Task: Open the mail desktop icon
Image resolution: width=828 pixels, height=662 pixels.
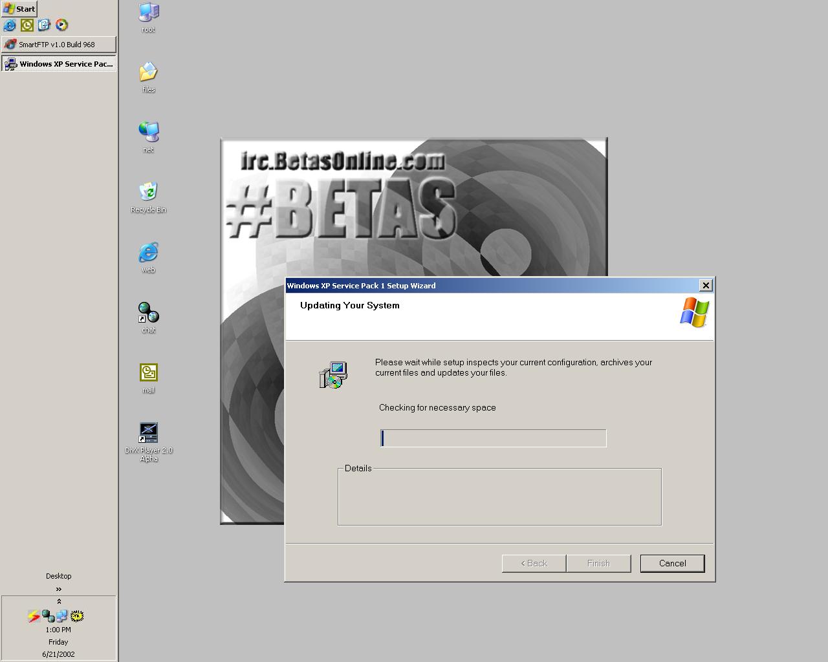Action: click(149, 378)
